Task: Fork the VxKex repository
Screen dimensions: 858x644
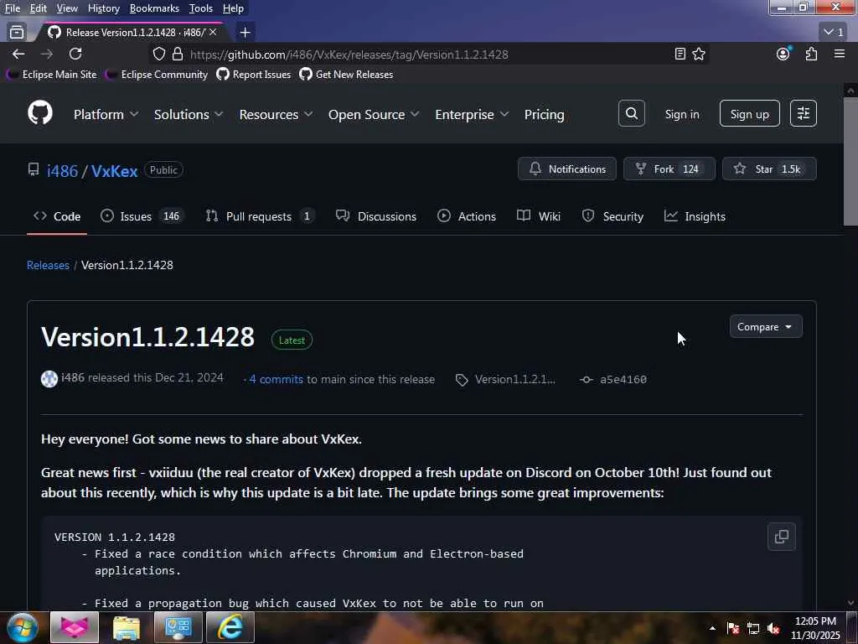Action: pyautogui.click(x=669, y=169)
